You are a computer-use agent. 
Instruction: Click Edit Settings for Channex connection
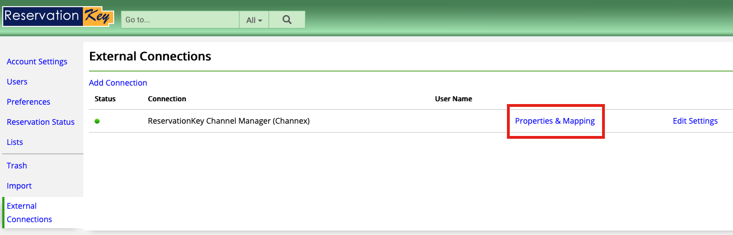[x=695, y=121]
